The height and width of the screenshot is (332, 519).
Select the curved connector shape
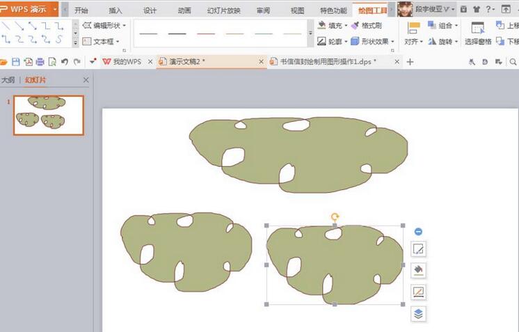coord(19,40)
